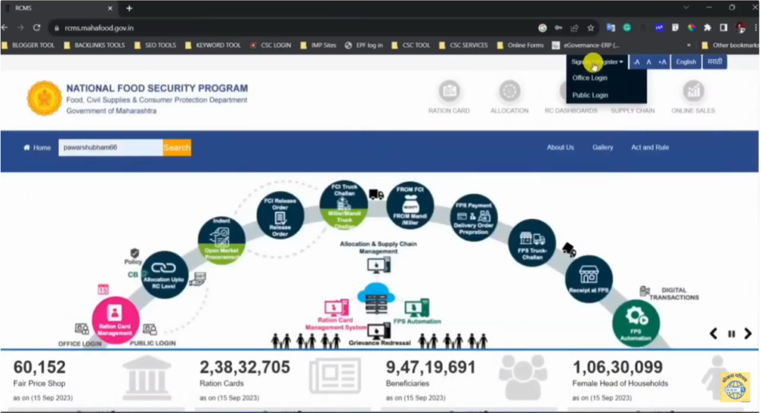Viewport: 761px width, 413px height.
Task: Click the Home icon in navigation bar
Action: click(27, 148)
